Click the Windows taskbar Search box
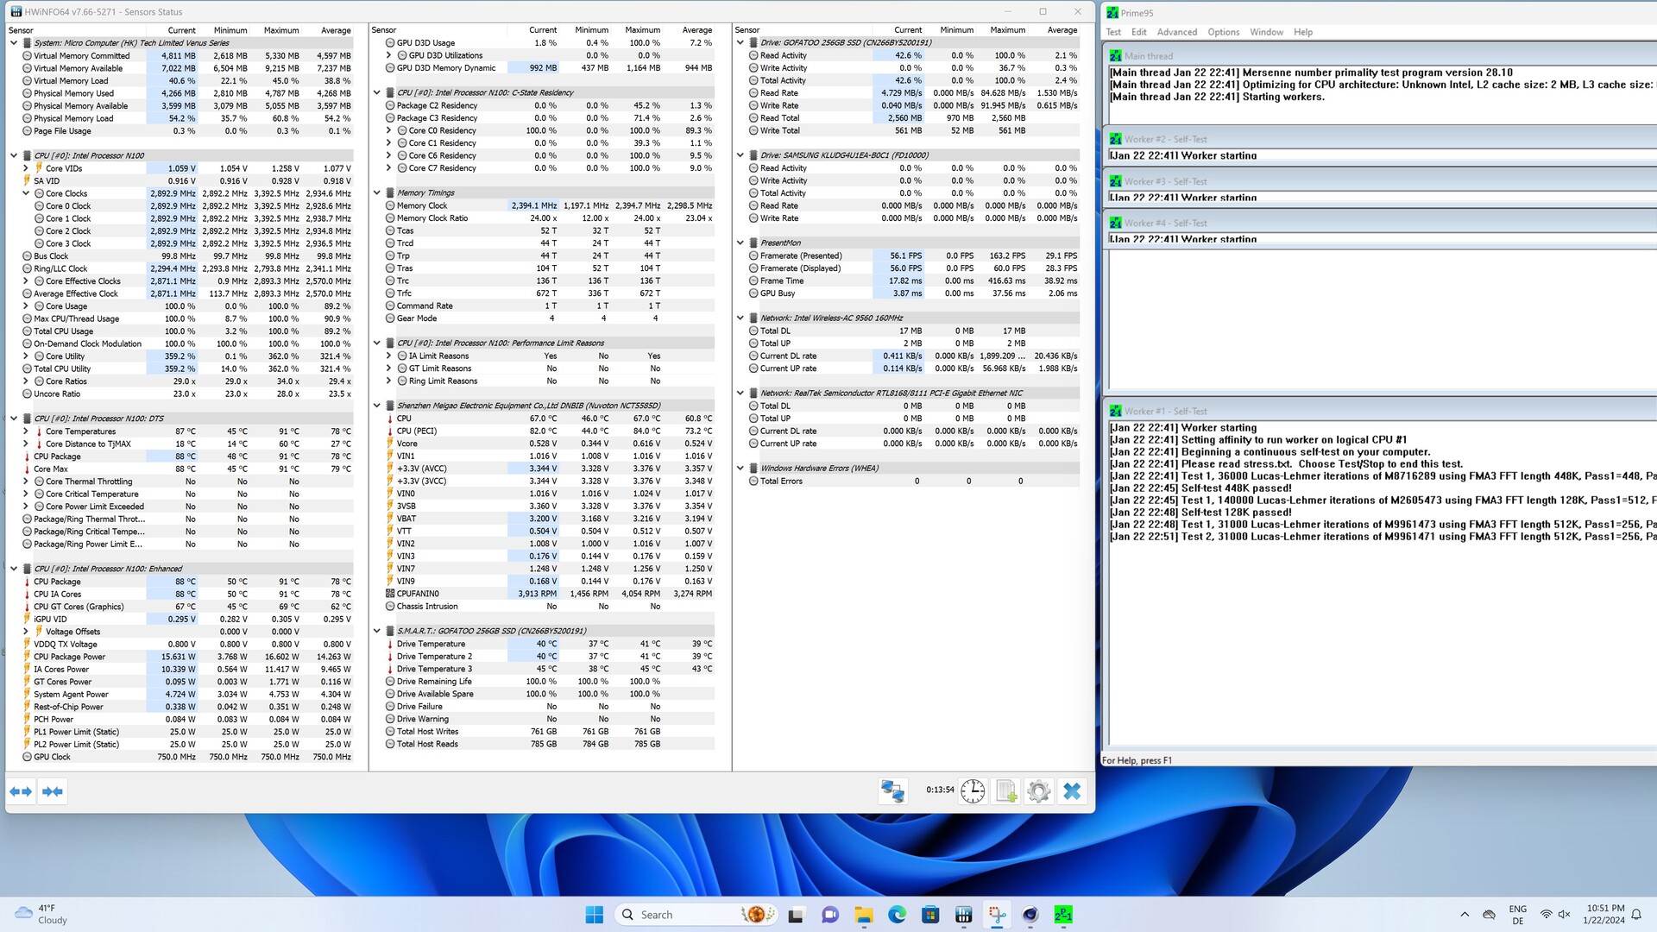This screenshot has height=932, width=1657. pyautogui.click(x=697, y=915)
